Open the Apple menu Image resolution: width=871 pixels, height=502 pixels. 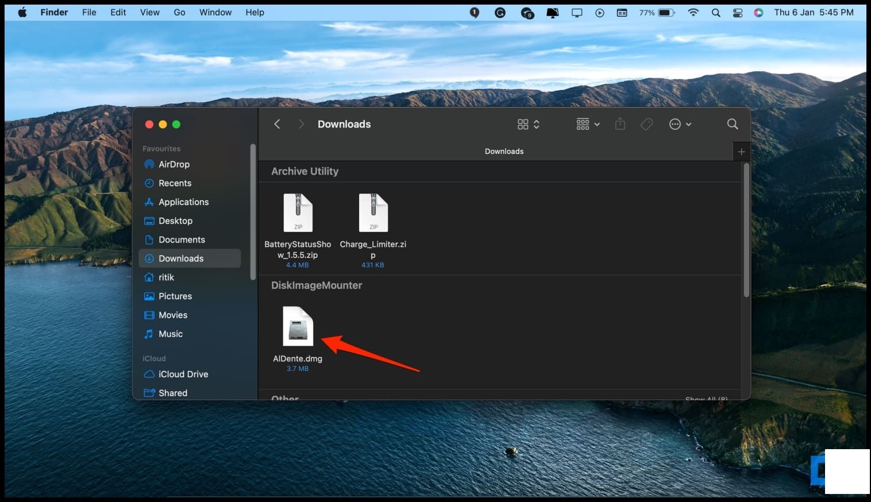[22, 12]
